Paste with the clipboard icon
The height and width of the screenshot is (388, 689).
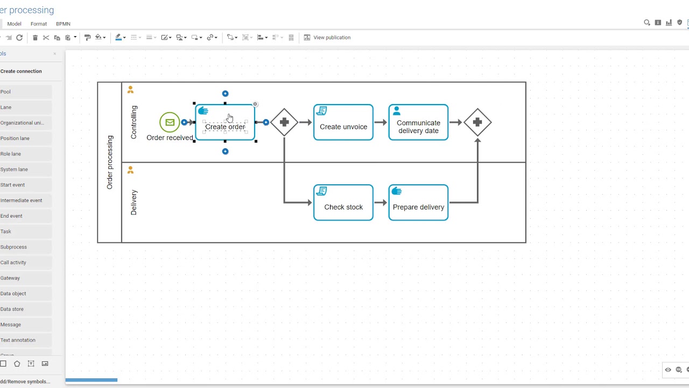[68, 38]
